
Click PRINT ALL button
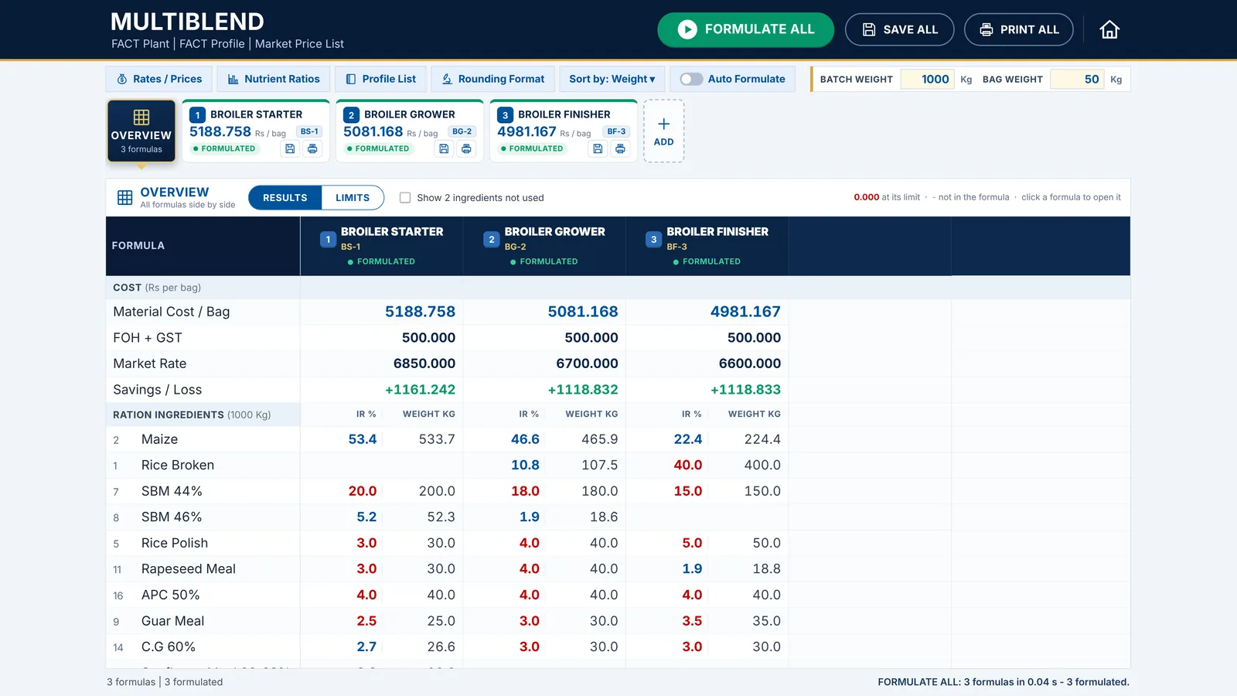click(x=1018, y=29)
